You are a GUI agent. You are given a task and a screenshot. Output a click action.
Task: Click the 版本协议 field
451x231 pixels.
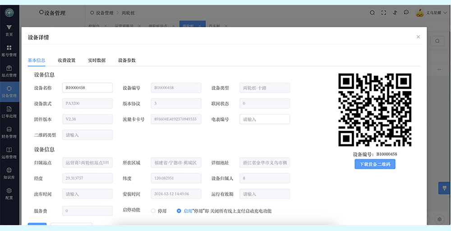pos(176,103)
